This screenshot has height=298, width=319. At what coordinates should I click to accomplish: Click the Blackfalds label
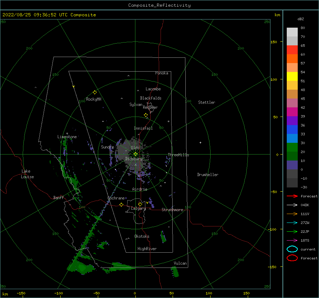pyautogui.click(x=151, y=98)
